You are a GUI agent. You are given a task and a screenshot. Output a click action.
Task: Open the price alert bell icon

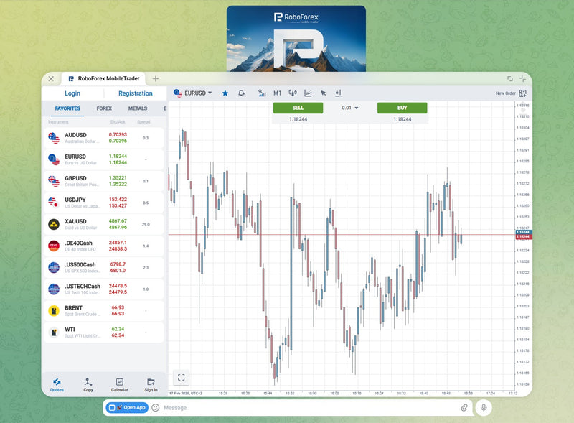pyautogui.click(x=241, y=93)
